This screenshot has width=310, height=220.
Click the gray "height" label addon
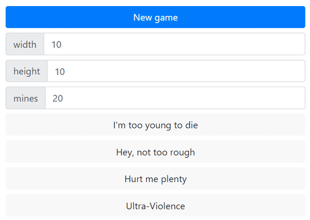point(27,71)
